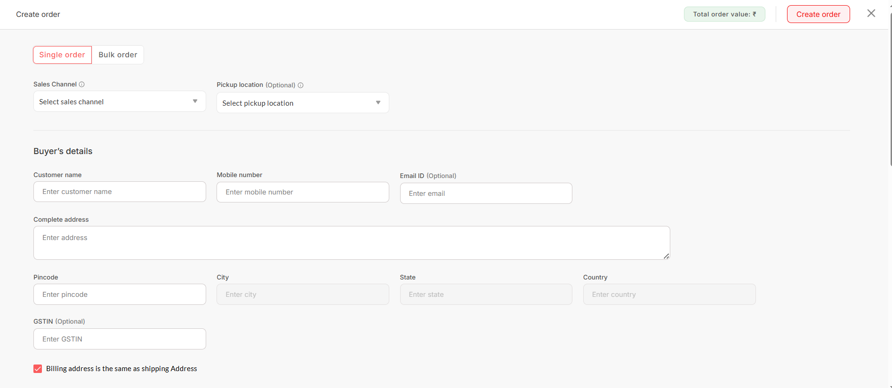Click the Sales channel dropdown arrow
Screen dimensions: 892x388
click(x=195, y=101)
